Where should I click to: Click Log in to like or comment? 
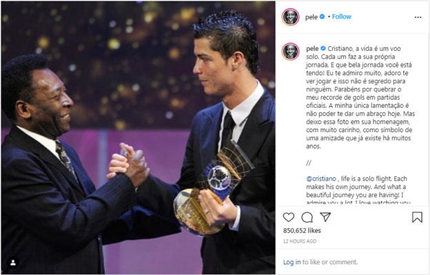coord(291,262)
